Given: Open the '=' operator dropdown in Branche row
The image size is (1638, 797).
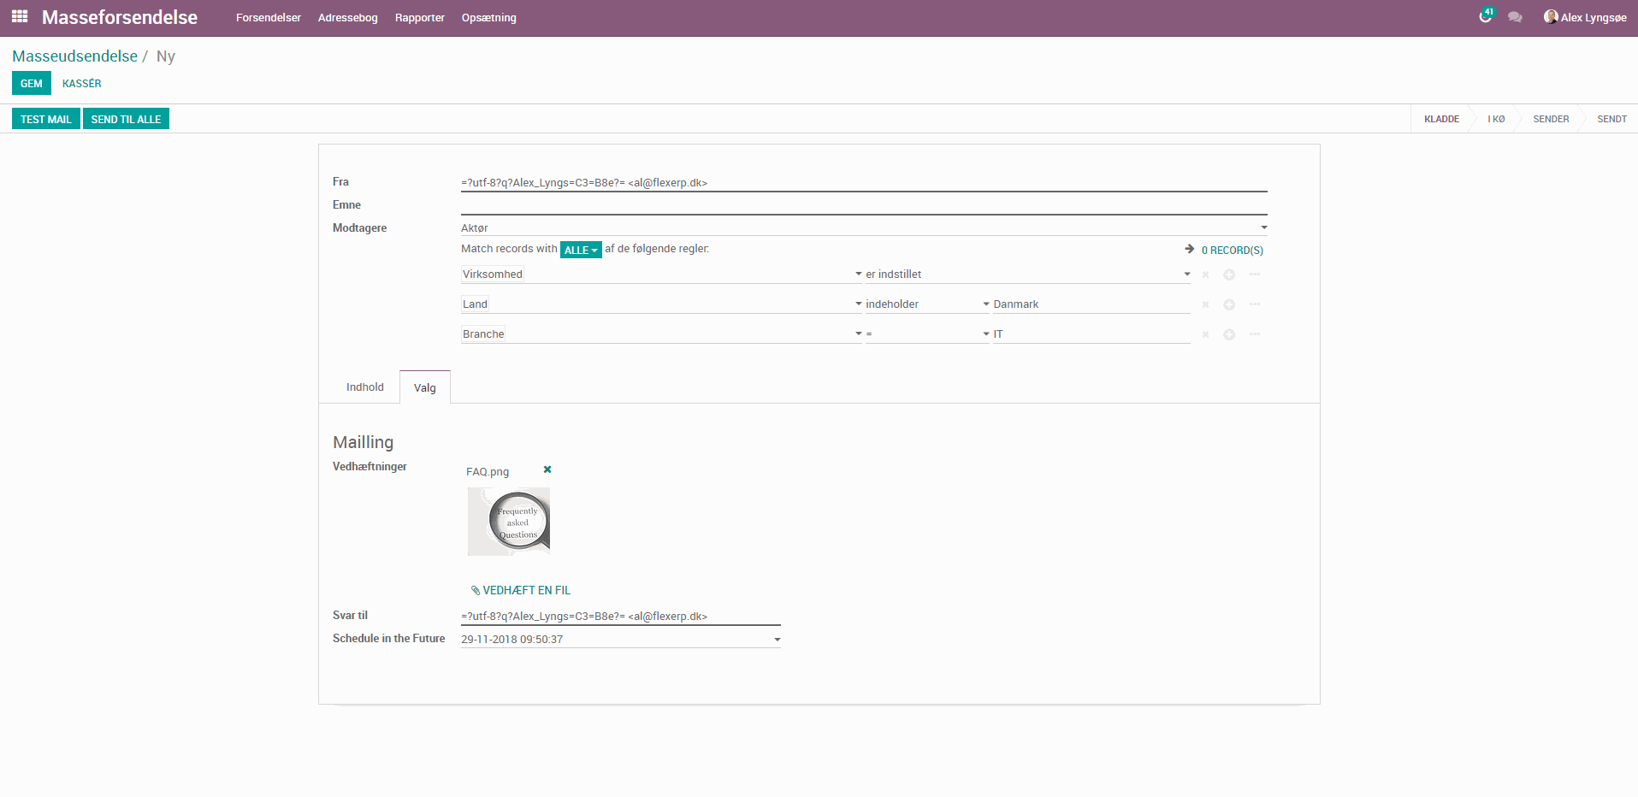Looking at the screenshot, I should point(928,334).
